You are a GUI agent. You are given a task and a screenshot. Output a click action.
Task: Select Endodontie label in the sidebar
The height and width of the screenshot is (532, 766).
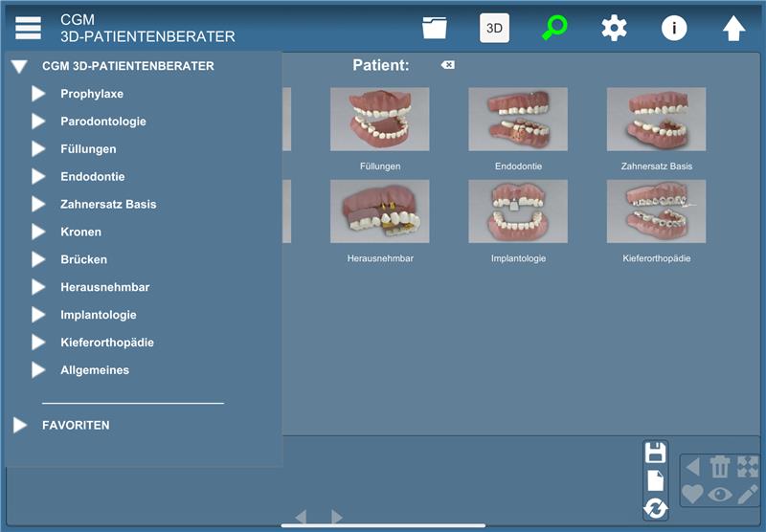point(92,177)
